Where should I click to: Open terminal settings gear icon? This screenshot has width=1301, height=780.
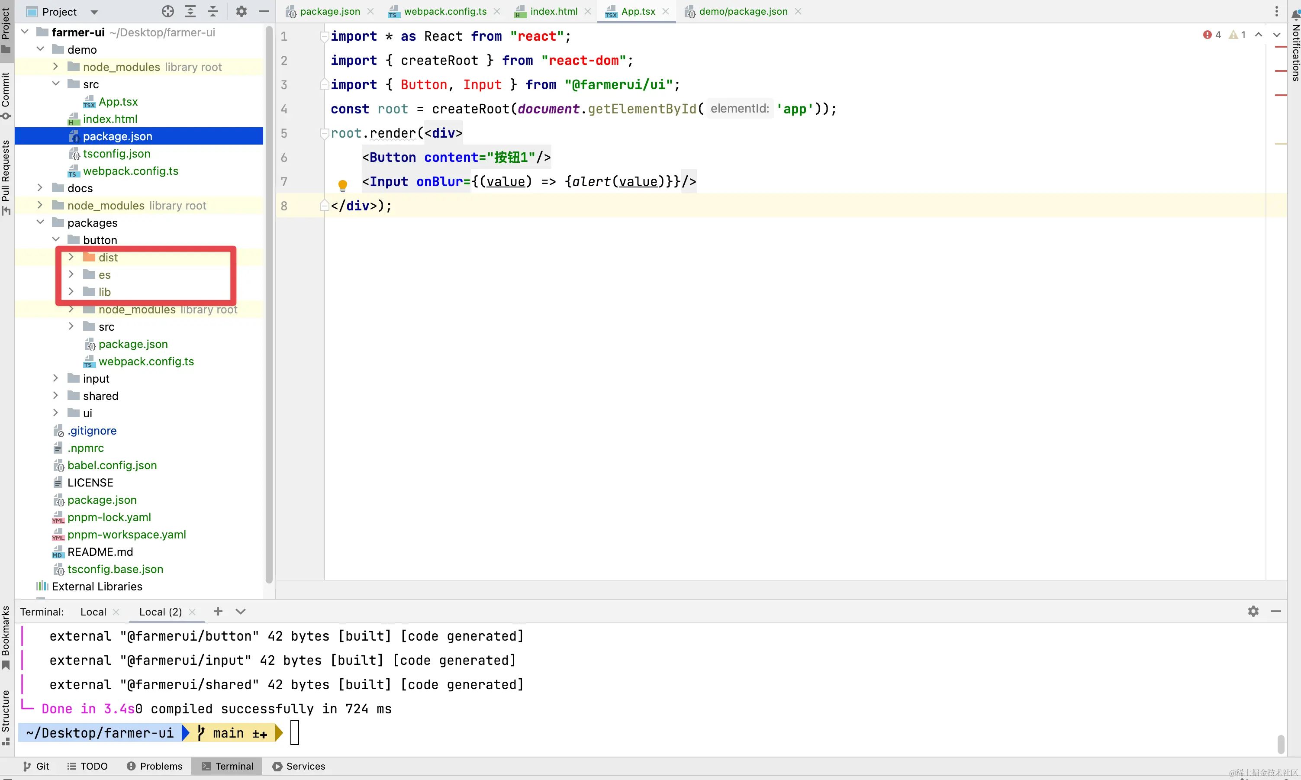(1253, 611)
